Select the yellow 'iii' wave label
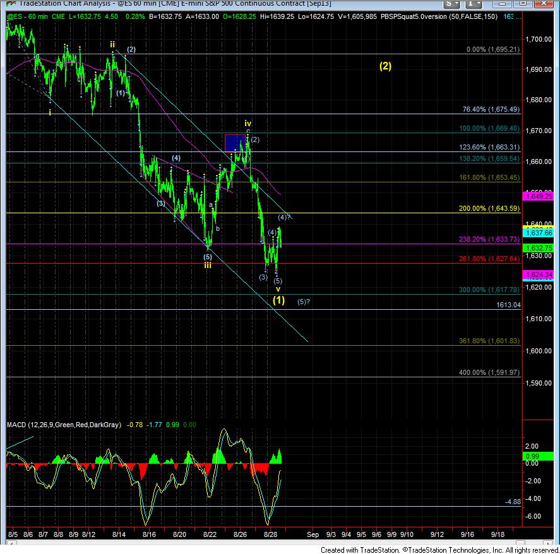The image size is (560, 554). click(208, 266)
